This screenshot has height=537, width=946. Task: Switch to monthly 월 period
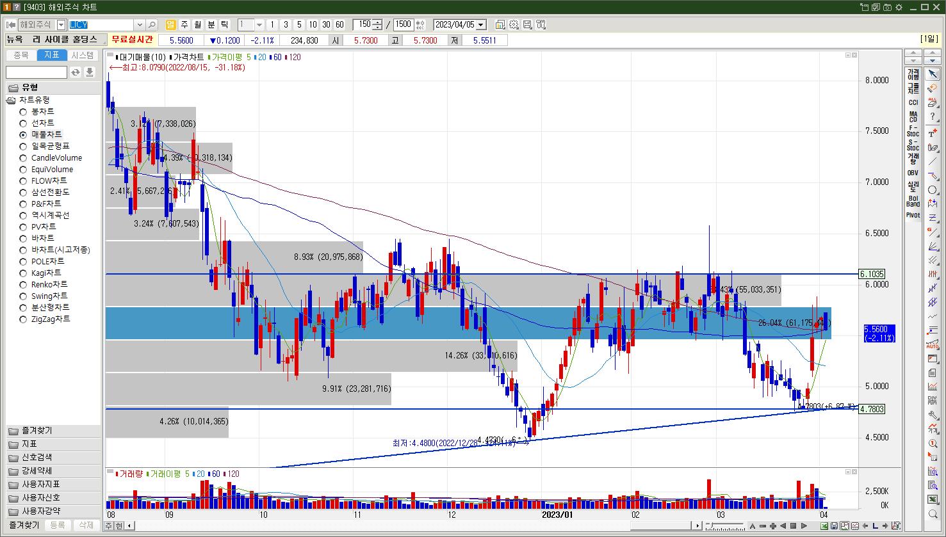tap(198, 24)
